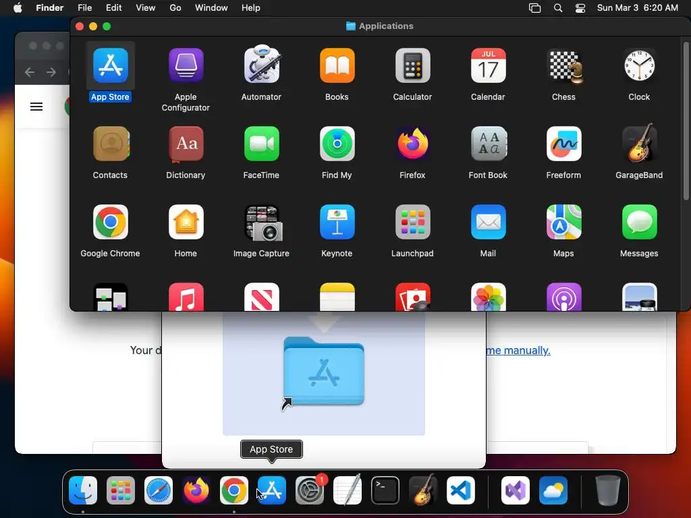Select Firefox in the Applications window
691x518 pixels.
[412, 144]
